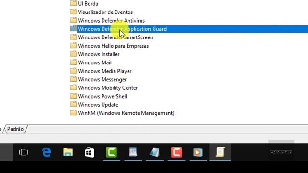Image resolution: width=308 pixels, height=173 pixels.
Task: Select Windows Defender Antivirus entry
Action: click(x=111, y=21)
